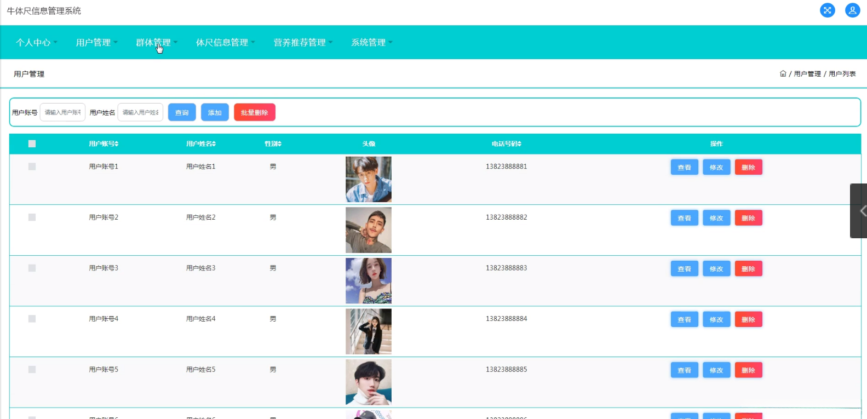This screenshot has height=419, width=867.
Task: Click the red 批量删除 button
Action: coord(254,112)
